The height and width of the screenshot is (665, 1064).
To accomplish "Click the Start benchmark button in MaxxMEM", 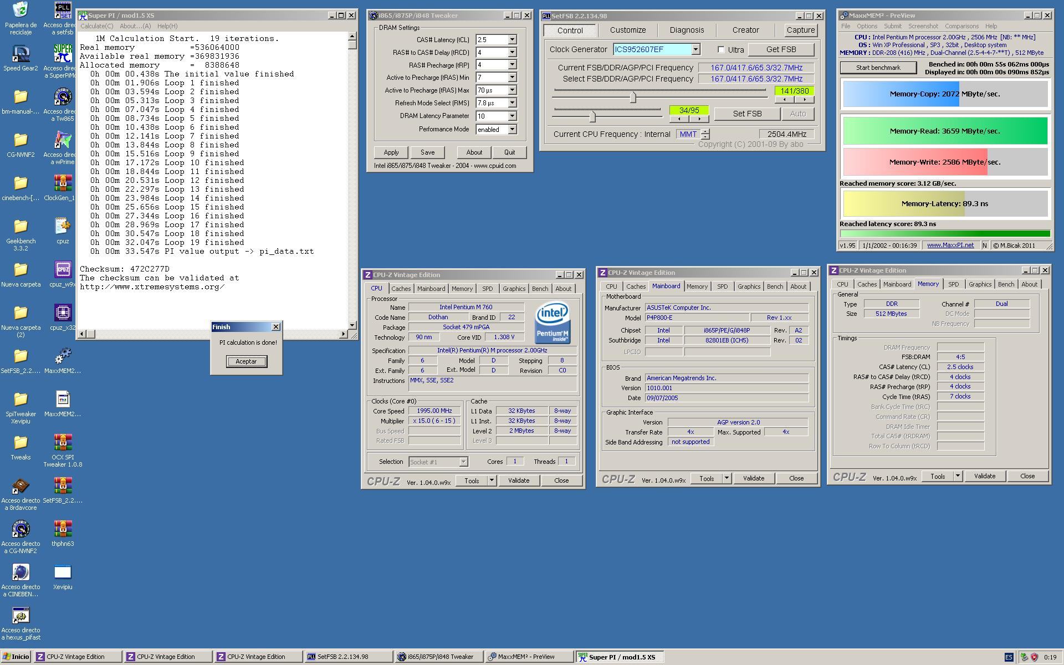I will [878, 68].
